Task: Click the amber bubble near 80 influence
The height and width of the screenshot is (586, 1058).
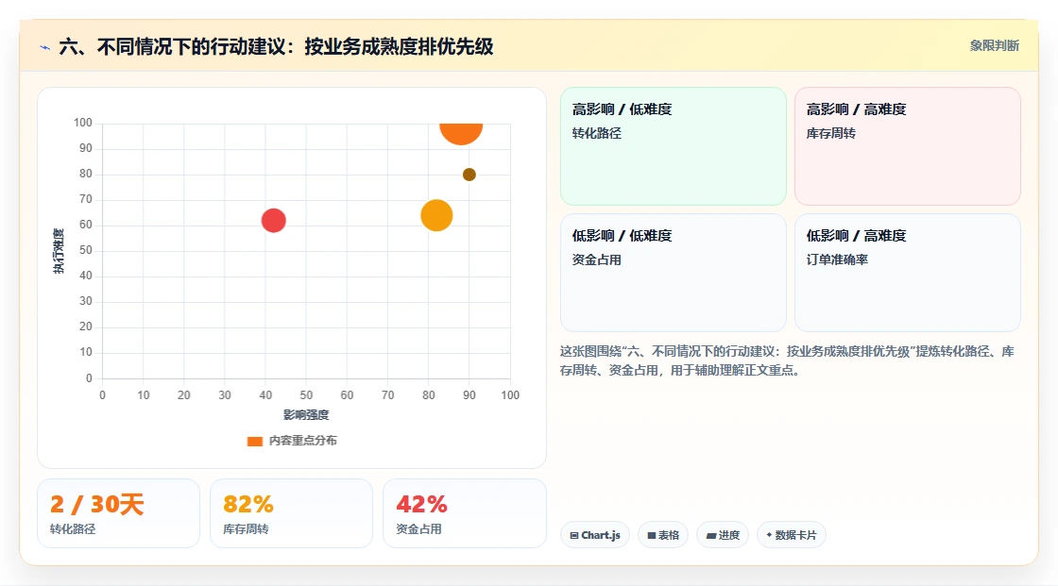Action: [x=436, y=215]
